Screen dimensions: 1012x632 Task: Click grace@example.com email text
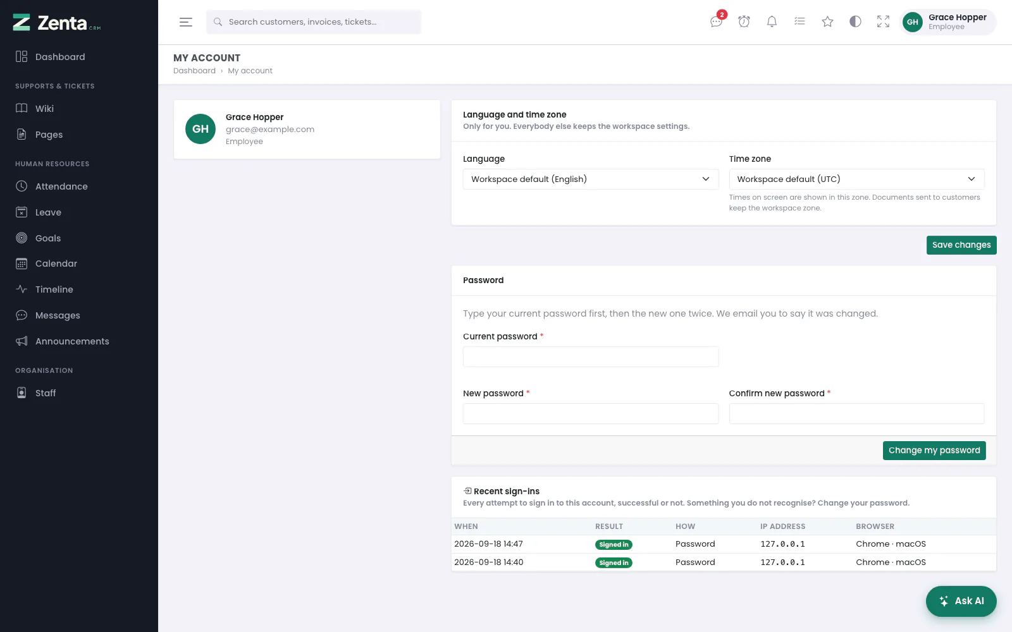tap(270, 130)
